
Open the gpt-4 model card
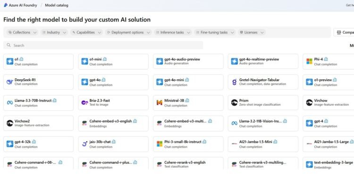click(329, 123)
